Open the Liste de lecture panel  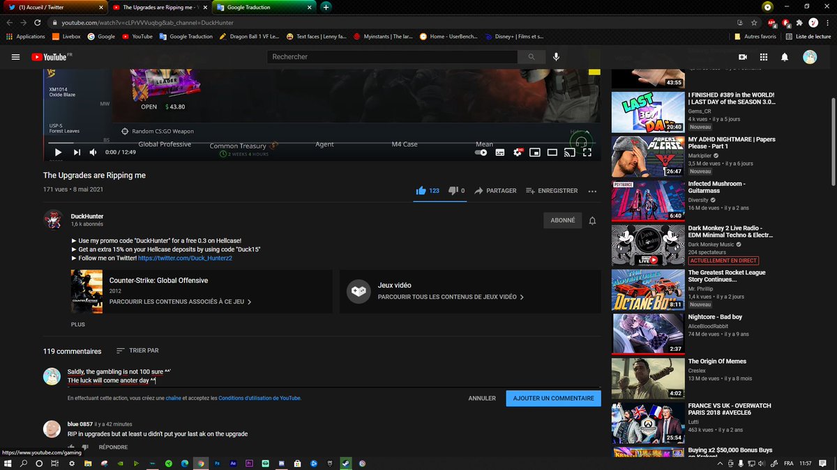point(808,36)
